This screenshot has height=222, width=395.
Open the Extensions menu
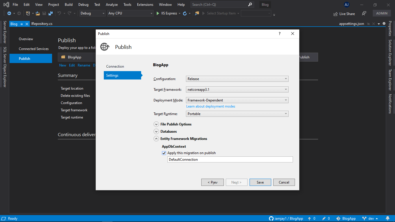[x=145, y=5]
